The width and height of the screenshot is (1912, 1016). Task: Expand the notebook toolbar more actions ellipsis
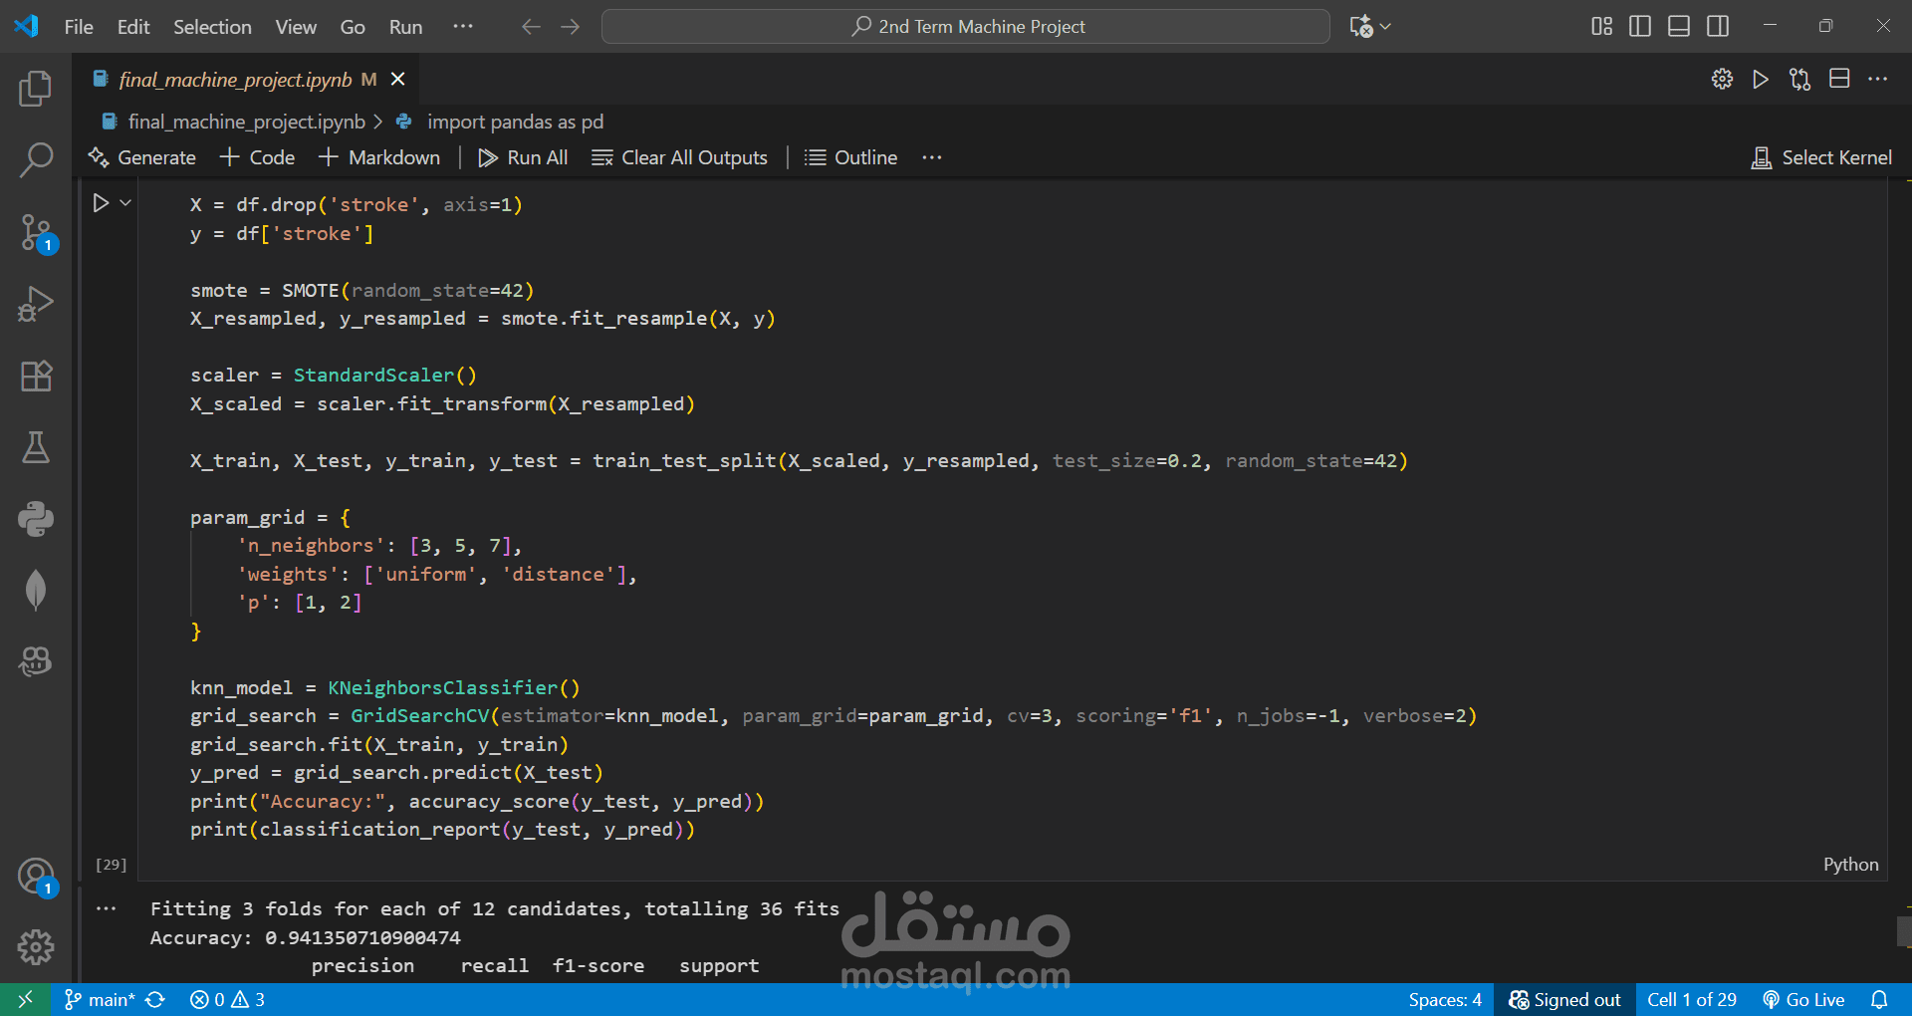[931, 157]
